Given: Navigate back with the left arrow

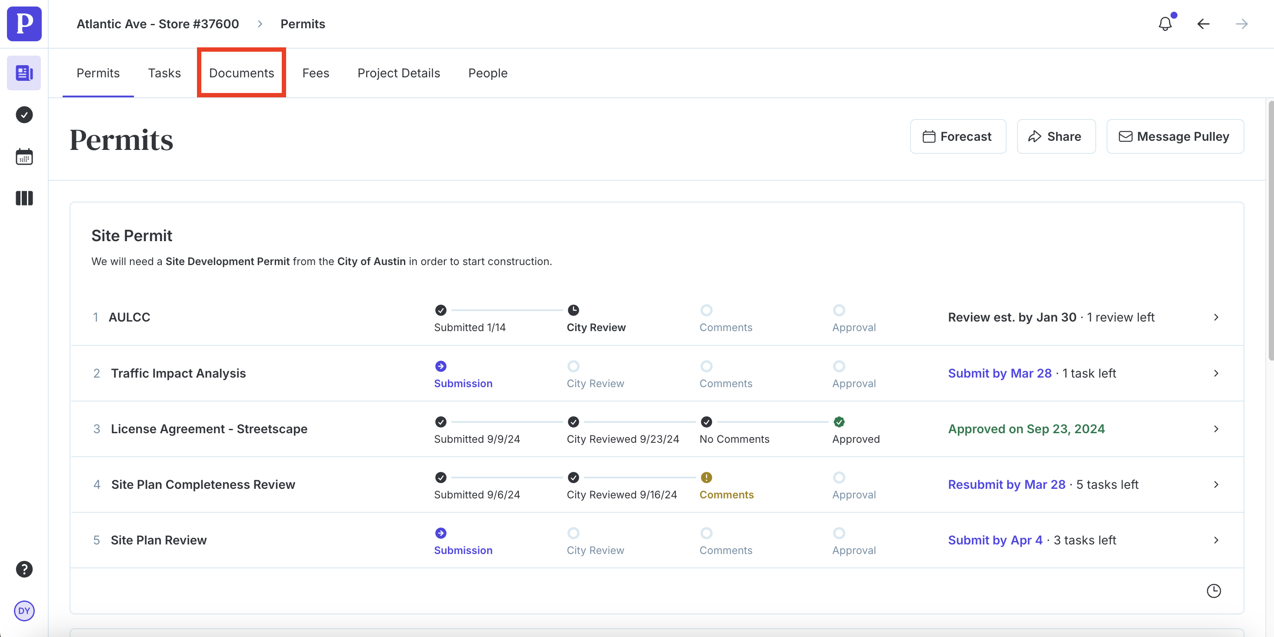Looking at the screenshot, I should 1203,24.
